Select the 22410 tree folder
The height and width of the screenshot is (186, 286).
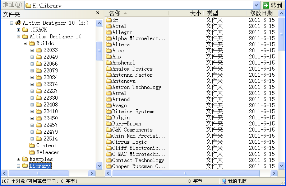(x=51, y=111)
